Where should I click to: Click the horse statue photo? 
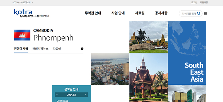coord(149,37)
